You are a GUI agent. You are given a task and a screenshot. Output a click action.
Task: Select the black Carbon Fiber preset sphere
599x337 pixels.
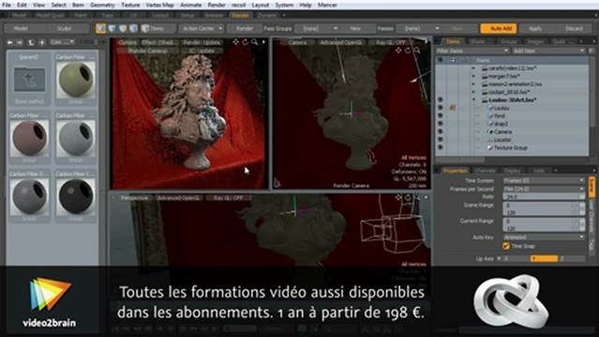(76, 196)
